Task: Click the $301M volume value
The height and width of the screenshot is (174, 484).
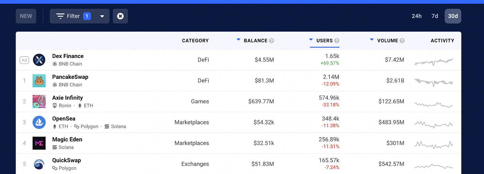Action: point(395,143)
